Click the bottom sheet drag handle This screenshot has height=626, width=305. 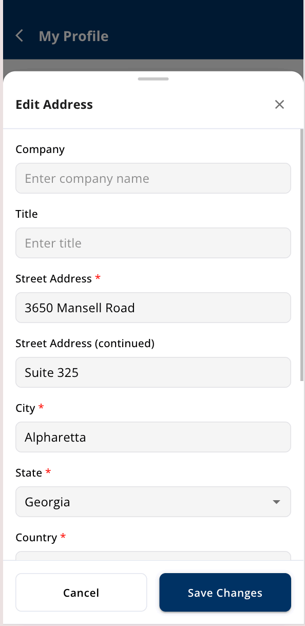point(153,79)
